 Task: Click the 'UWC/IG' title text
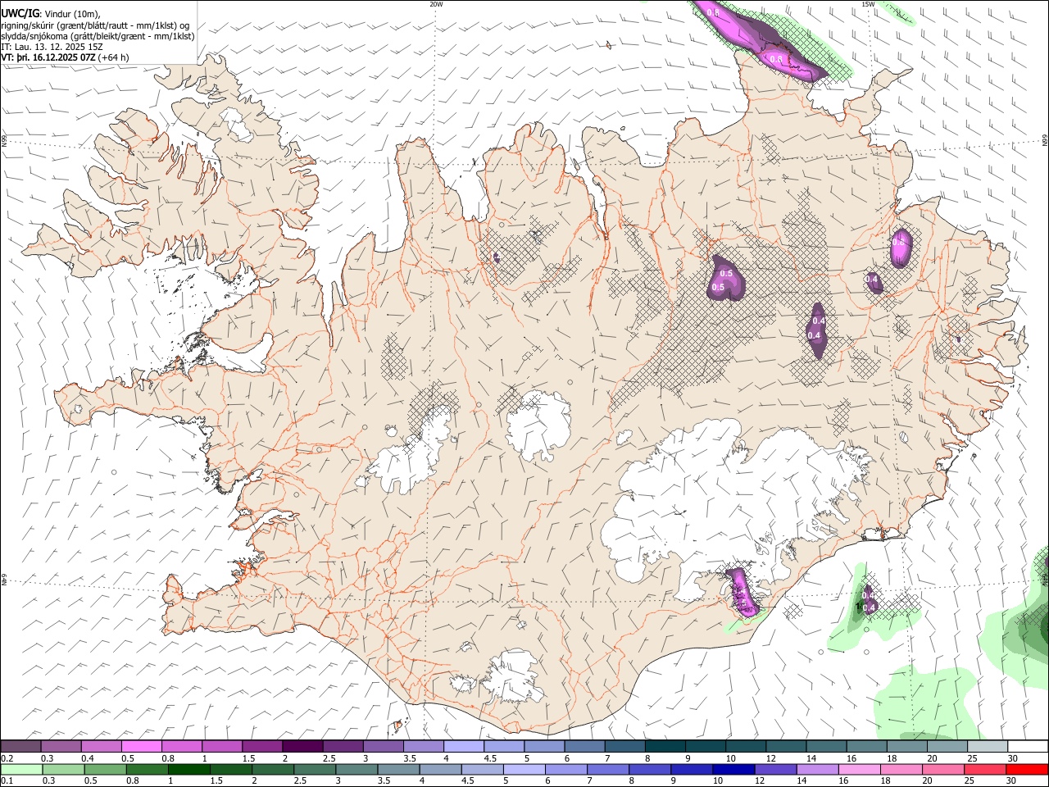click(20, 14)
